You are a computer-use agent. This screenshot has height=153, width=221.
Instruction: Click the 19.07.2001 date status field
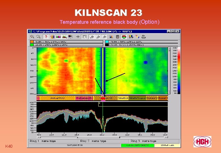pos(75,145)
